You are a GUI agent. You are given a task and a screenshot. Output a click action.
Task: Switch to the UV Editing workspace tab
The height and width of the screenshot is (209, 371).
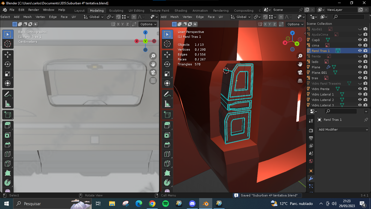pyautogui.click(x=136, y=11)
